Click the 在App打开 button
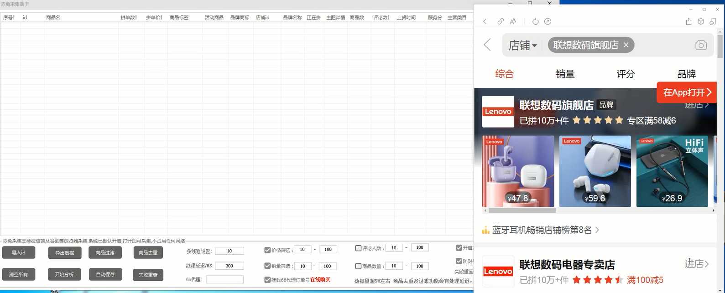725x293 pixels. [687, 93]
